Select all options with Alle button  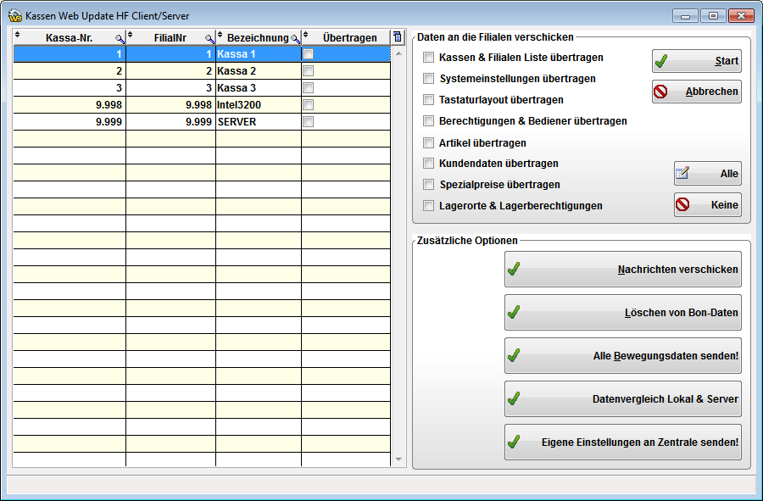click(708, 174)
